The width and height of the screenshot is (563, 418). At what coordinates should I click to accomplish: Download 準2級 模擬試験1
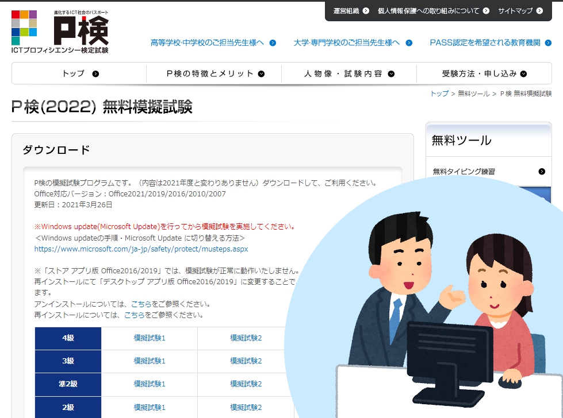tap(150, 384)
